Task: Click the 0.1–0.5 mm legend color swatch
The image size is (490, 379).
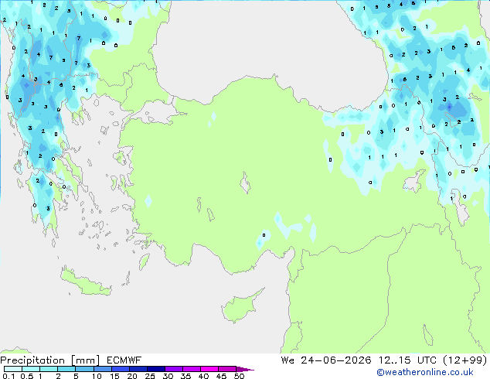Action: (x=13, y=369)
